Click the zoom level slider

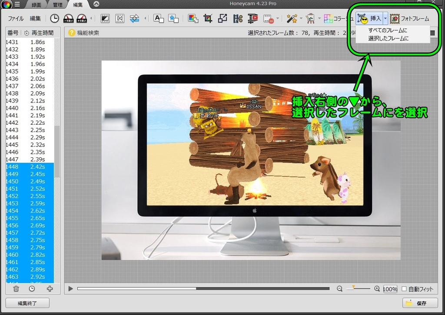coord(358,288)
